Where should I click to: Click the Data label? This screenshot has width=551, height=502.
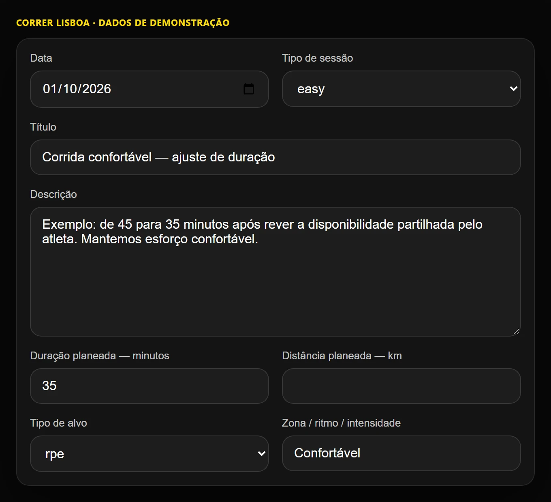41,58
